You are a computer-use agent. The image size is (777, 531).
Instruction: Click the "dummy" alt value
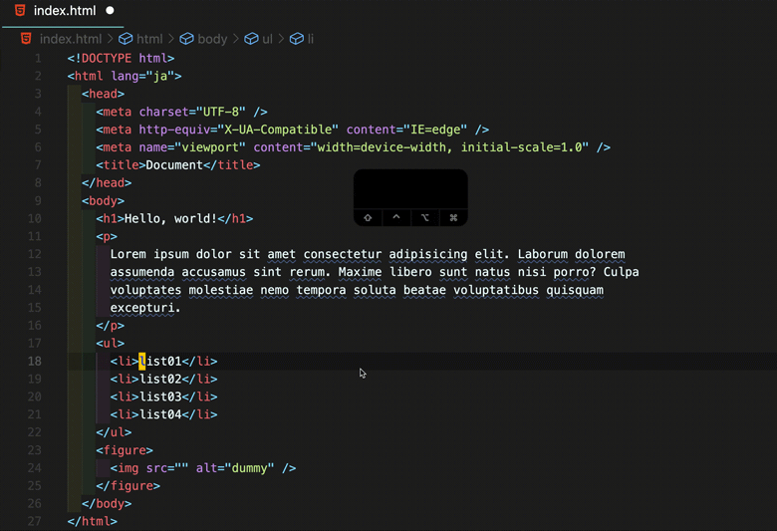point(249,468)
